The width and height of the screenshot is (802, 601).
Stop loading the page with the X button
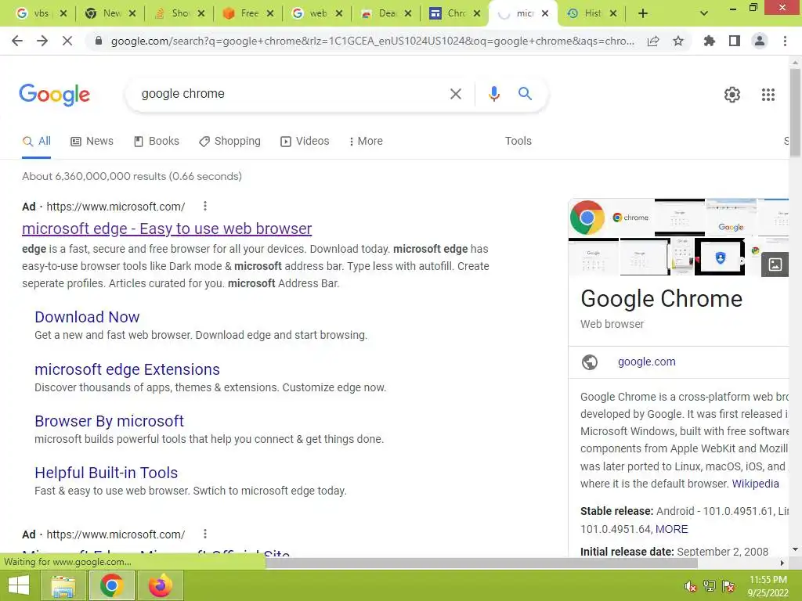67,41
